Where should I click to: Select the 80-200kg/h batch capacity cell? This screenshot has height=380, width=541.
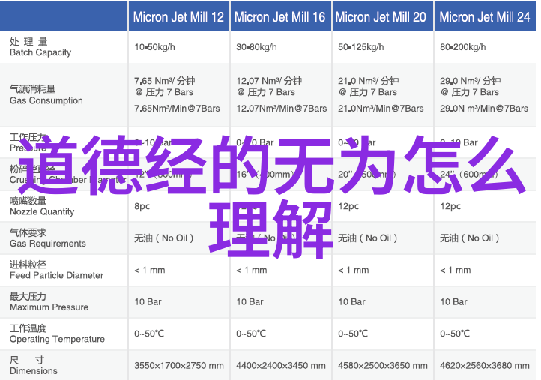(462, 47)
